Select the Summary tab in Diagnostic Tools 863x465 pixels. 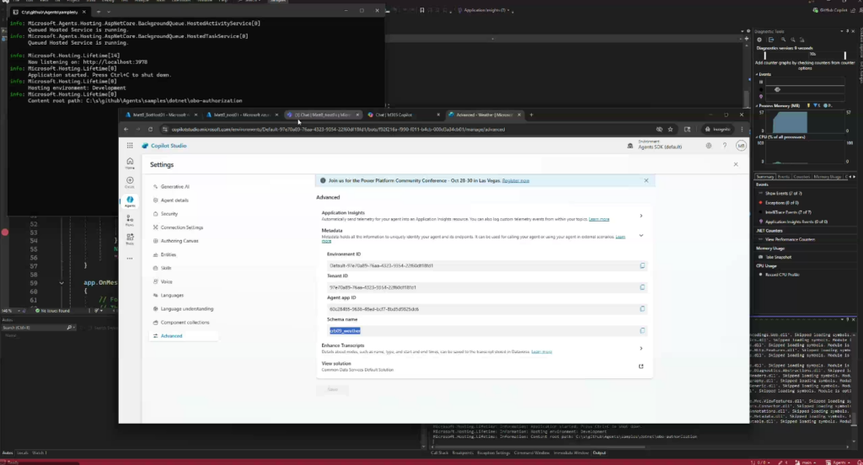click(764, 177)
